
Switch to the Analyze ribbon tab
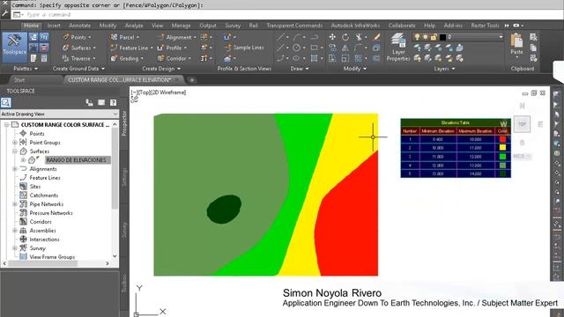point(134,26)
